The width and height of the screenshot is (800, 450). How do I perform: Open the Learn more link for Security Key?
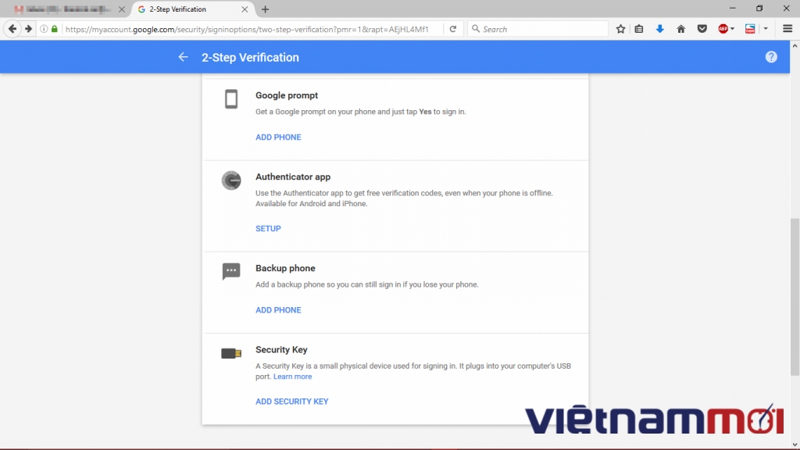pos(292,377)
